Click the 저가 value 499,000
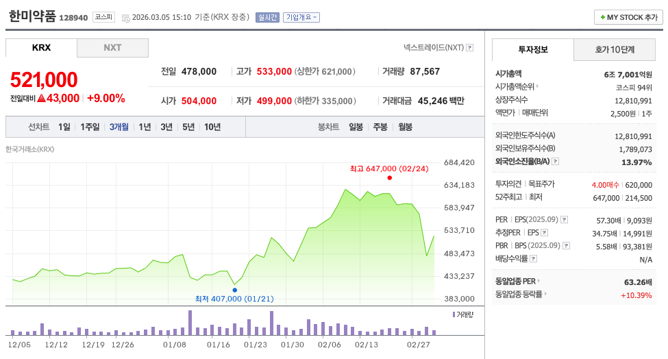Viewport: 668px width, 359px height. pos(274,101)
